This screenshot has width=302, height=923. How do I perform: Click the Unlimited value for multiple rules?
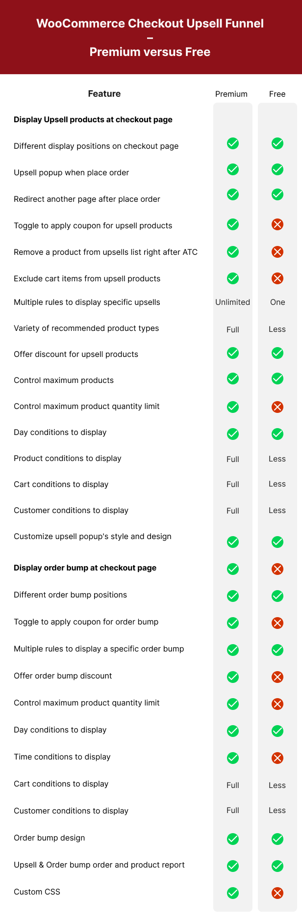pyautogui.click(x=233, y=302)
